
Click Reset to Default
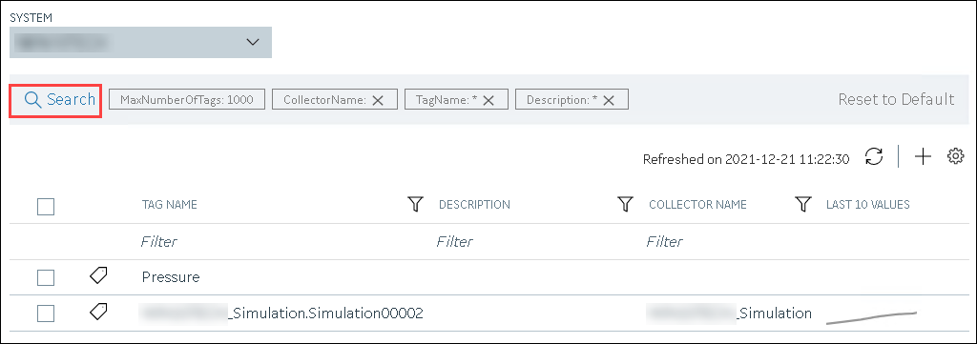tap(896, 99)
